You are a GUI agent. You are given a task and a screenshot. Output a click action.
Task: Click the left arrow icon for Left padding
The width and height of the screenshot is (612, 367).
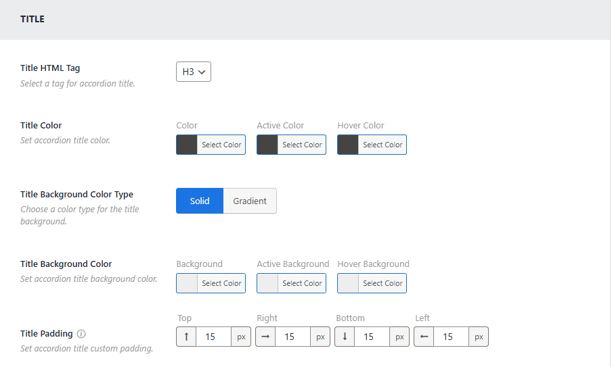click(424, 337)
